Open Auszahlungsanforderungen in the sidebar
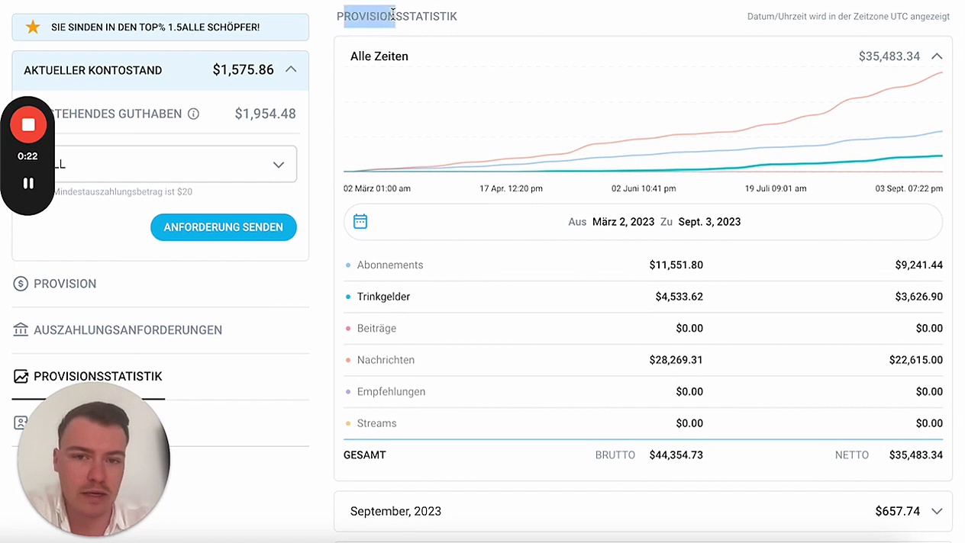This screenshot has width=965, height=543. [127, 330]
